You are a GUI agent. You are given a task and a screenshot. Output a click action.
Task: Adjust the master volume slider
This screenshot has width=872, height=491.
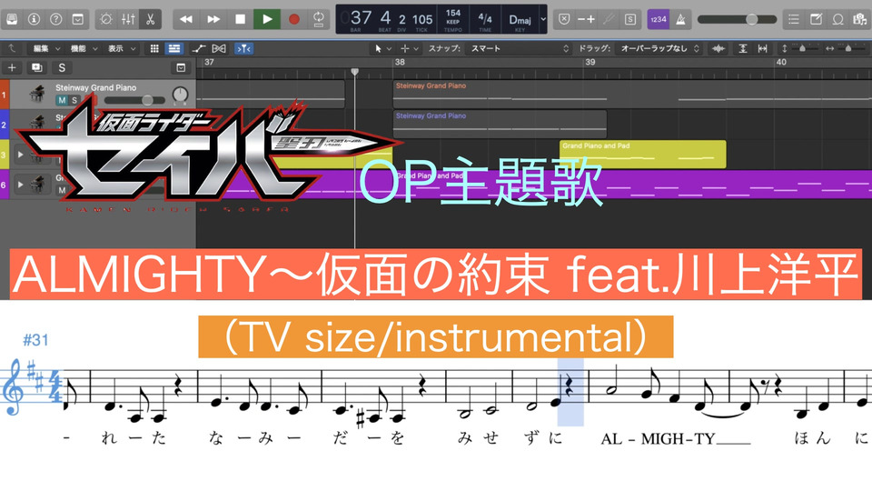pos(737,19)
